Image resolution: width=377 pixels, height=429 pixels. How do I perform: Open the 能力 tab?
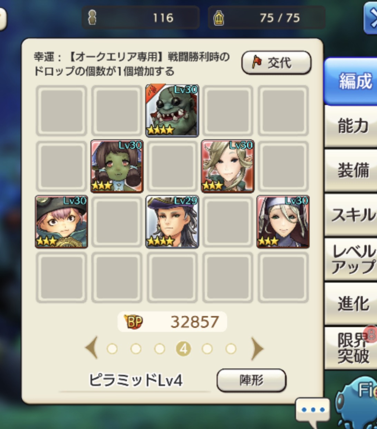pyautogui.click(x=351, y=126)
